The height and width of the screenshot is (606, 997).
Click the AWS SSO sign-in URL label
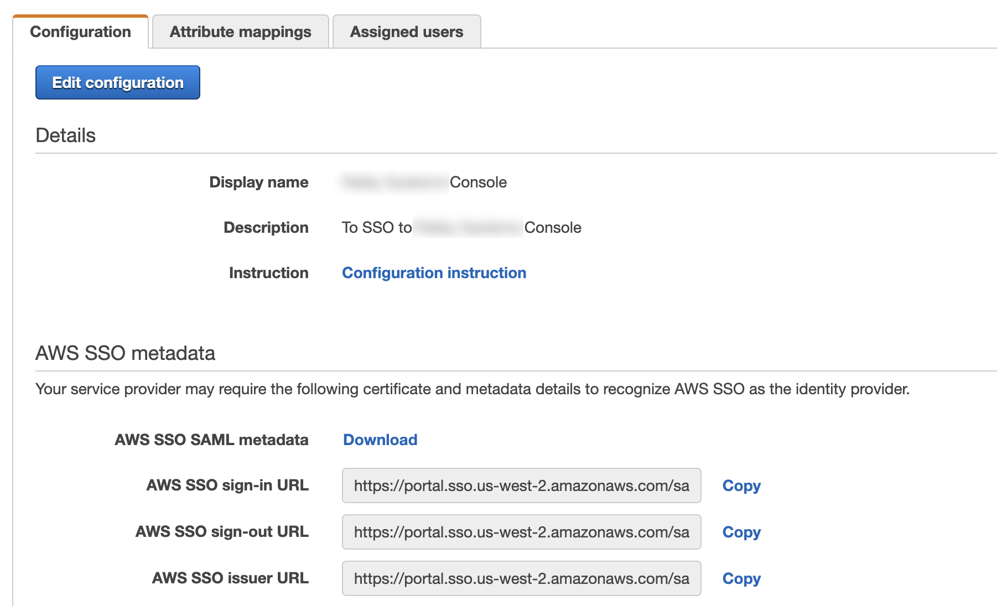point(228,485)
